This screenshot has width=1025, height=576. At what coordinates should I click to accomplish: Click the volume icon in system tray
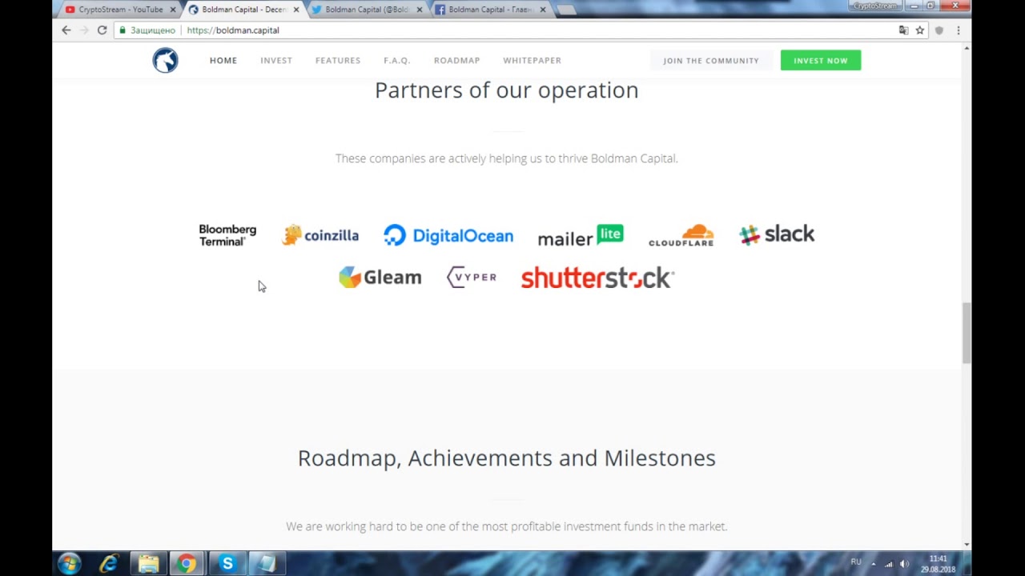click(x=904, y=564)
